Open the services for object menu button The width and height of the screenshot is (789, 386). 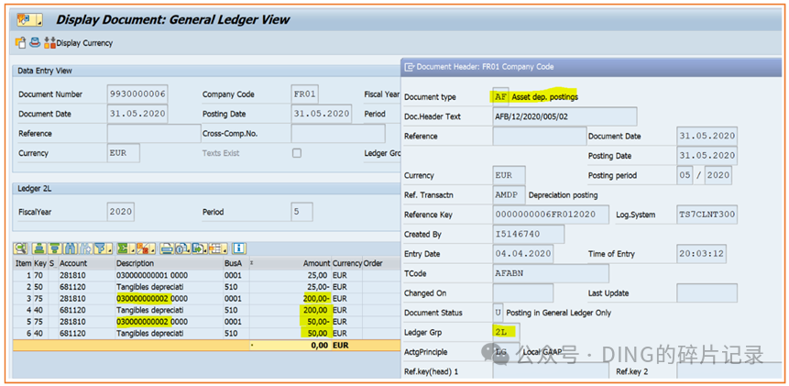pos(29,19)
